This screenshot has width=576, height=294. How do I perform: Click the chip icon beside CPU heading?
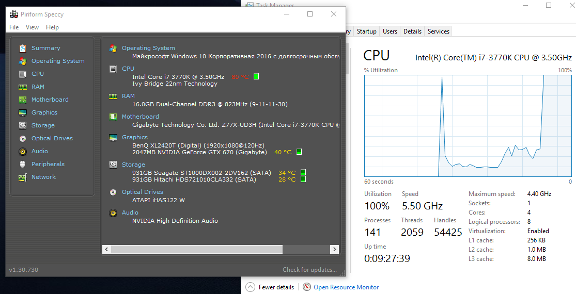(113, 69)
